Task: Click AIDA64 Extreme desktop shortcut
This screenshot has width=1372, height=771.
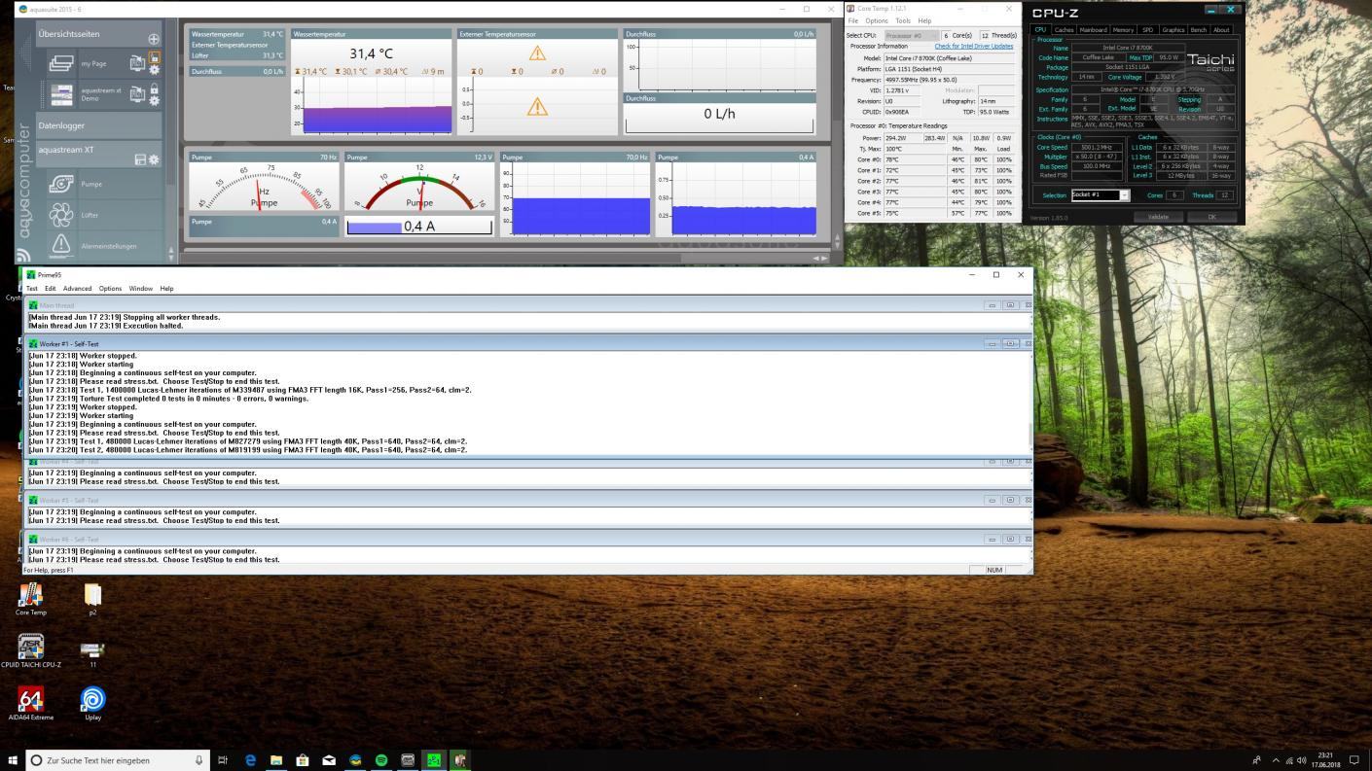Action: [x=31, y=704]
